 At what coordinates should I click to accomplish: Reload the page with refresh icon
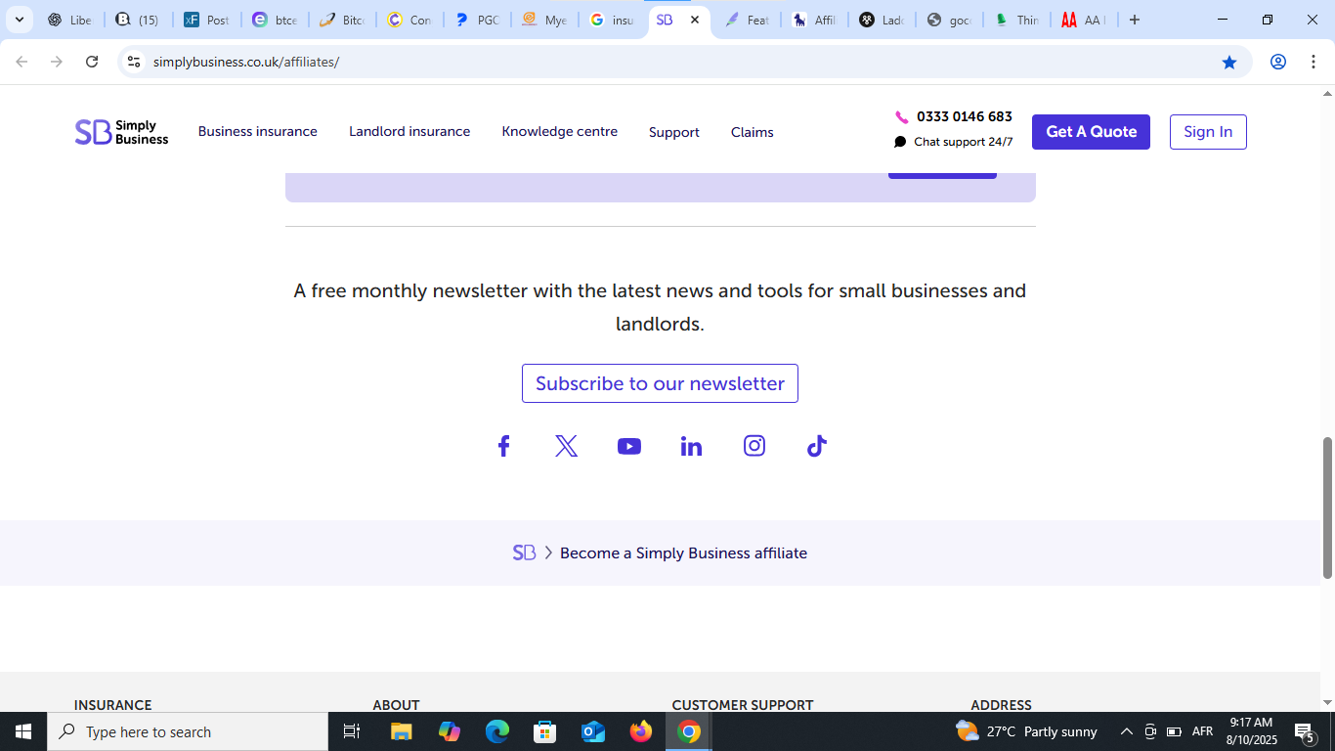[92, 62]
